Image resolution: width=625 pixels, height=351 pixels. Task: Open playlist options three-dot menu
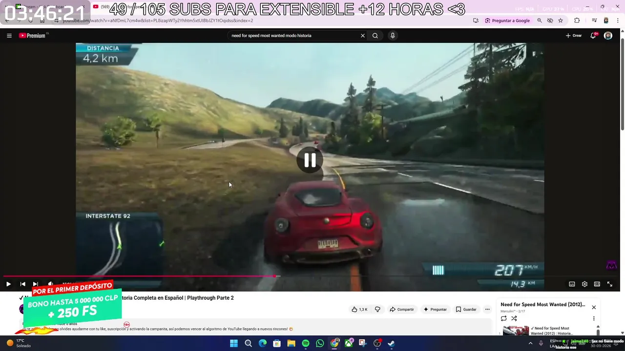click(x=594, y=318)
